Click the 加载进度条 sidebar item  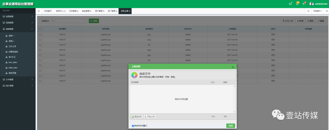point(13,51)
